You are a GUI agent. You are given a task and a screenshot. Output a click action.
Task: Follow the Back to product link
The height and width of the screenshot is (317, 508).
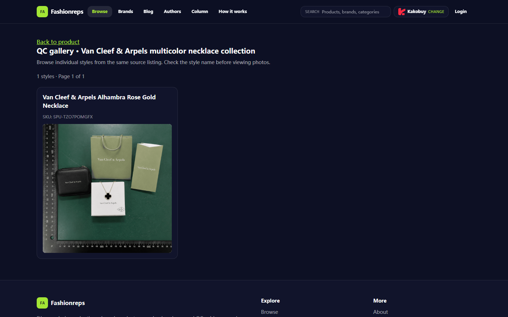[58, 42]
